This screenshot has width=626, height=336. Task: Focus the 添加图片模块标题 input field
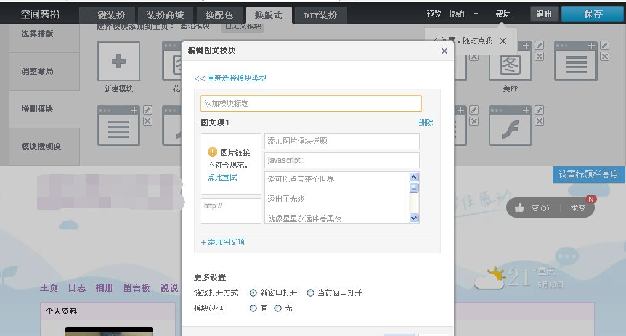tap(342, 141)
